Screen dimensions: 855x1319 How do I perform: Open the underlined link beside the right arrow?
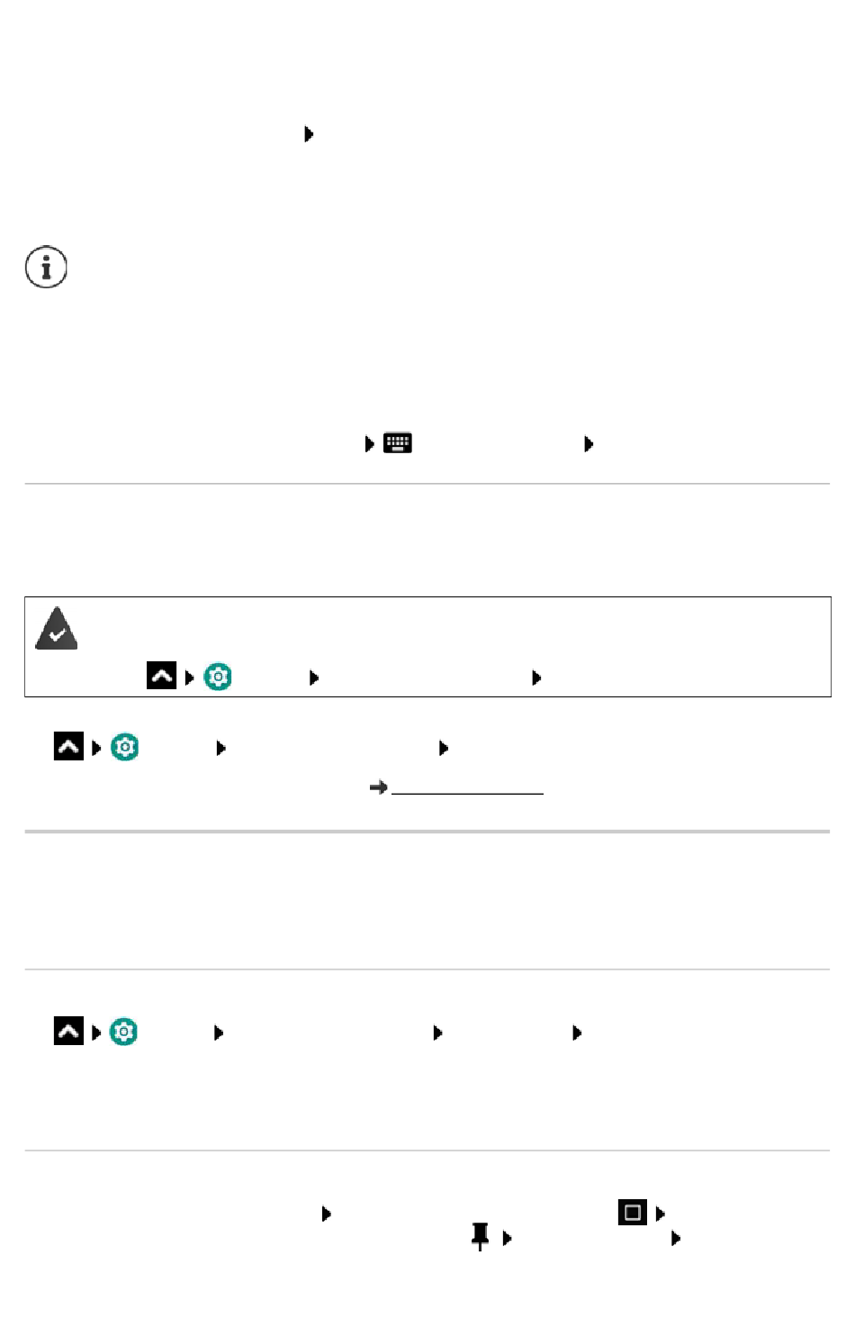(x=468, y=787)
